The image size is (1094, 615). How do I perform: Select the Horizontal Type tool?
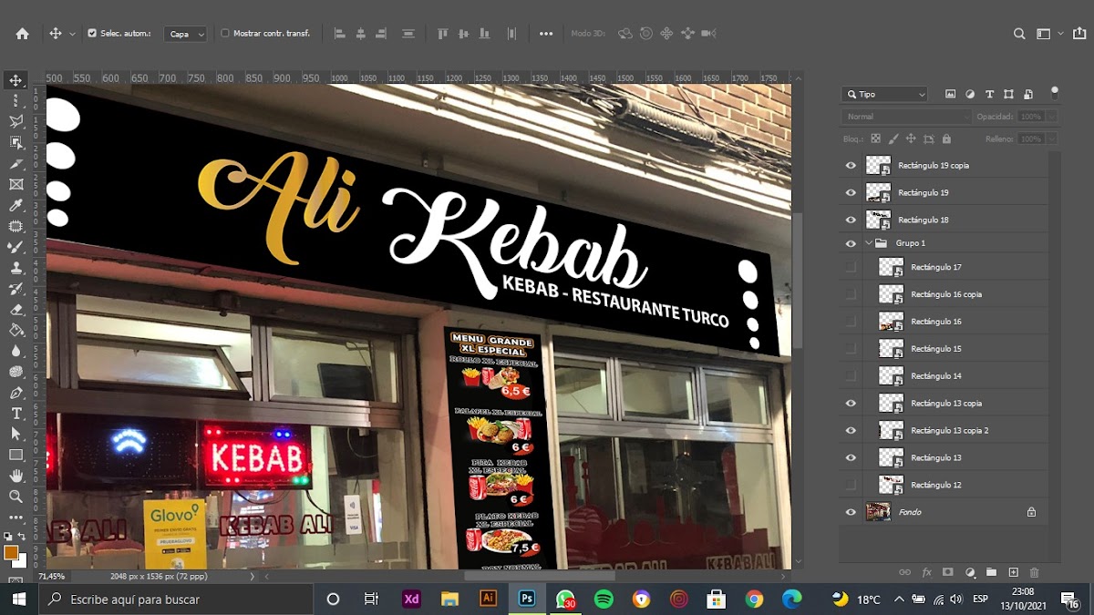coord(15,414)
